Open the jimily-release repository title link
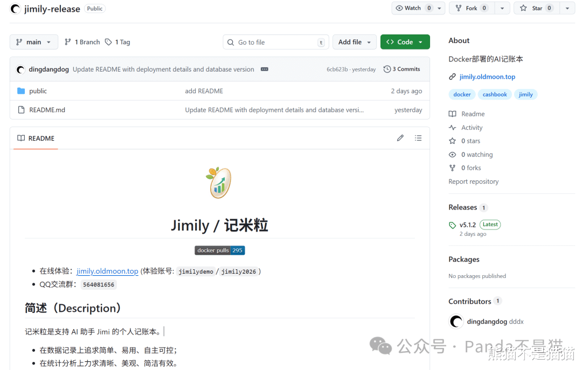582x370 pixels. 52,9
